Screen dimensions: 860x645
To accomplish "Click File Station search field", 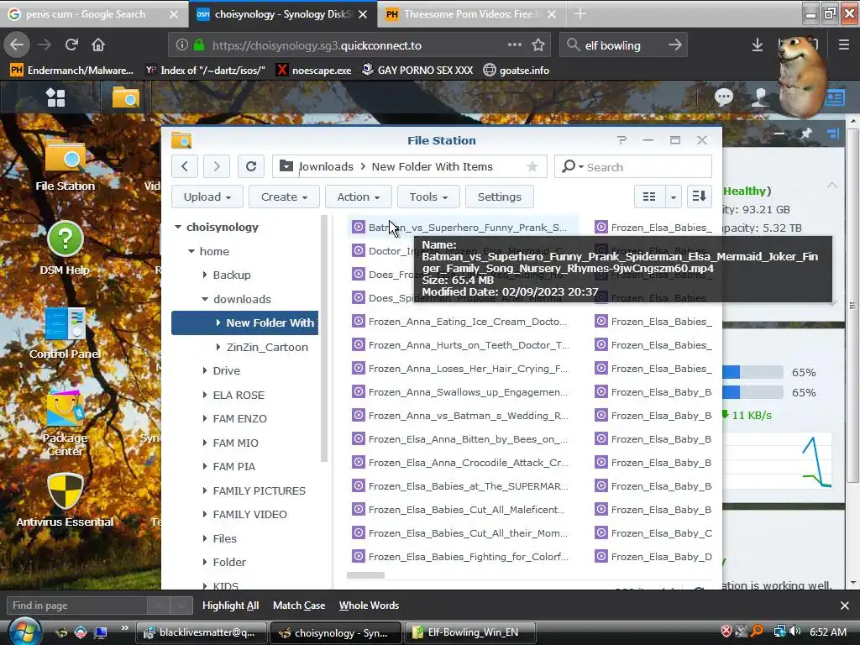I will (x=648, y=167).
